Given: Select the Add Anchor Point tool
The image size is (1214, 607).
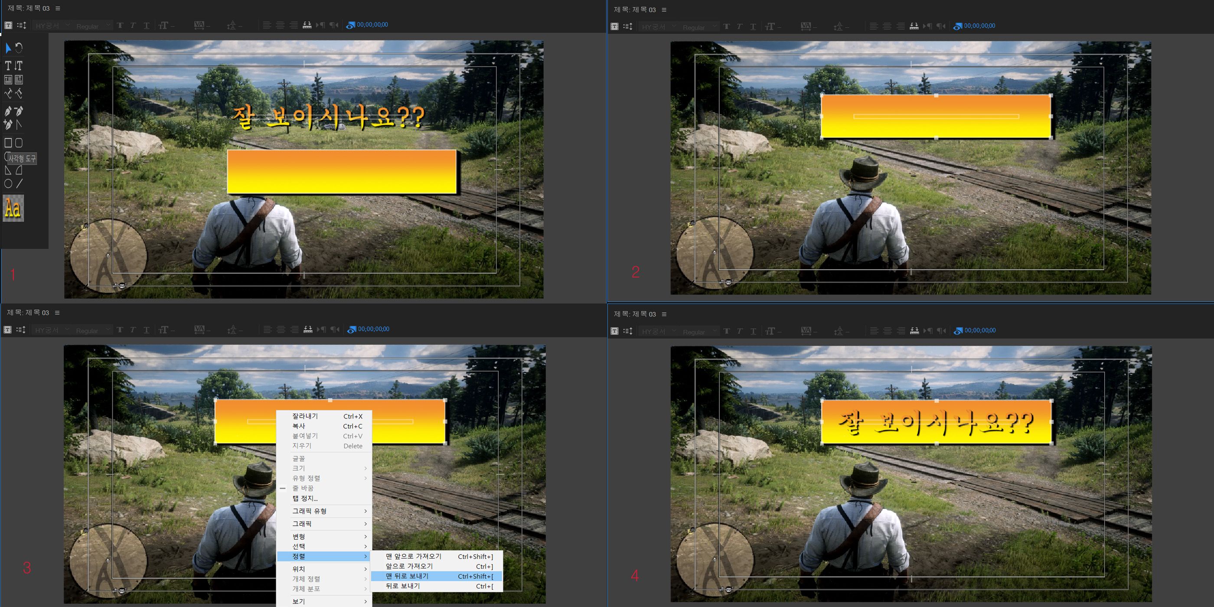Looking at the screenshot, I should pos(8,124).
